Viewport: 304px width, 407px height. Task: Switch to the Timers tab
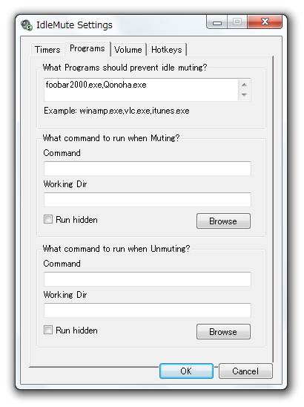(47, 50)
